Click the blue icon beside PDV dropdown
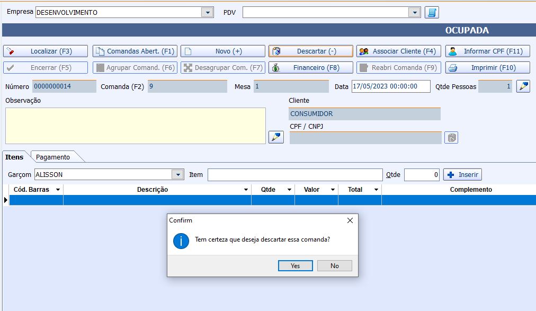536x311 pixels. (432, 12)
